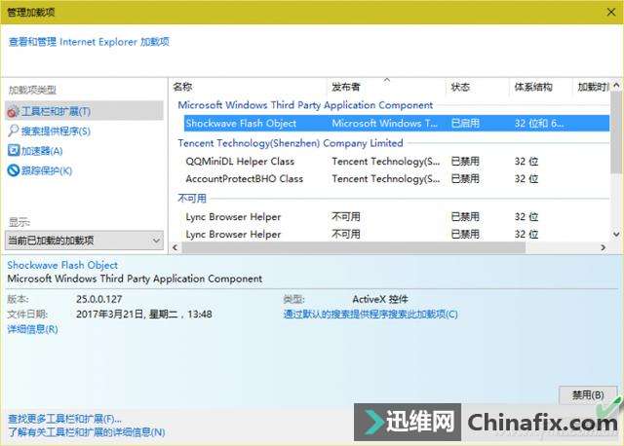Sort the list by the 状态 column header
Image resolution: width=624 pixels, height=446 pixels.
click(460, 87)
